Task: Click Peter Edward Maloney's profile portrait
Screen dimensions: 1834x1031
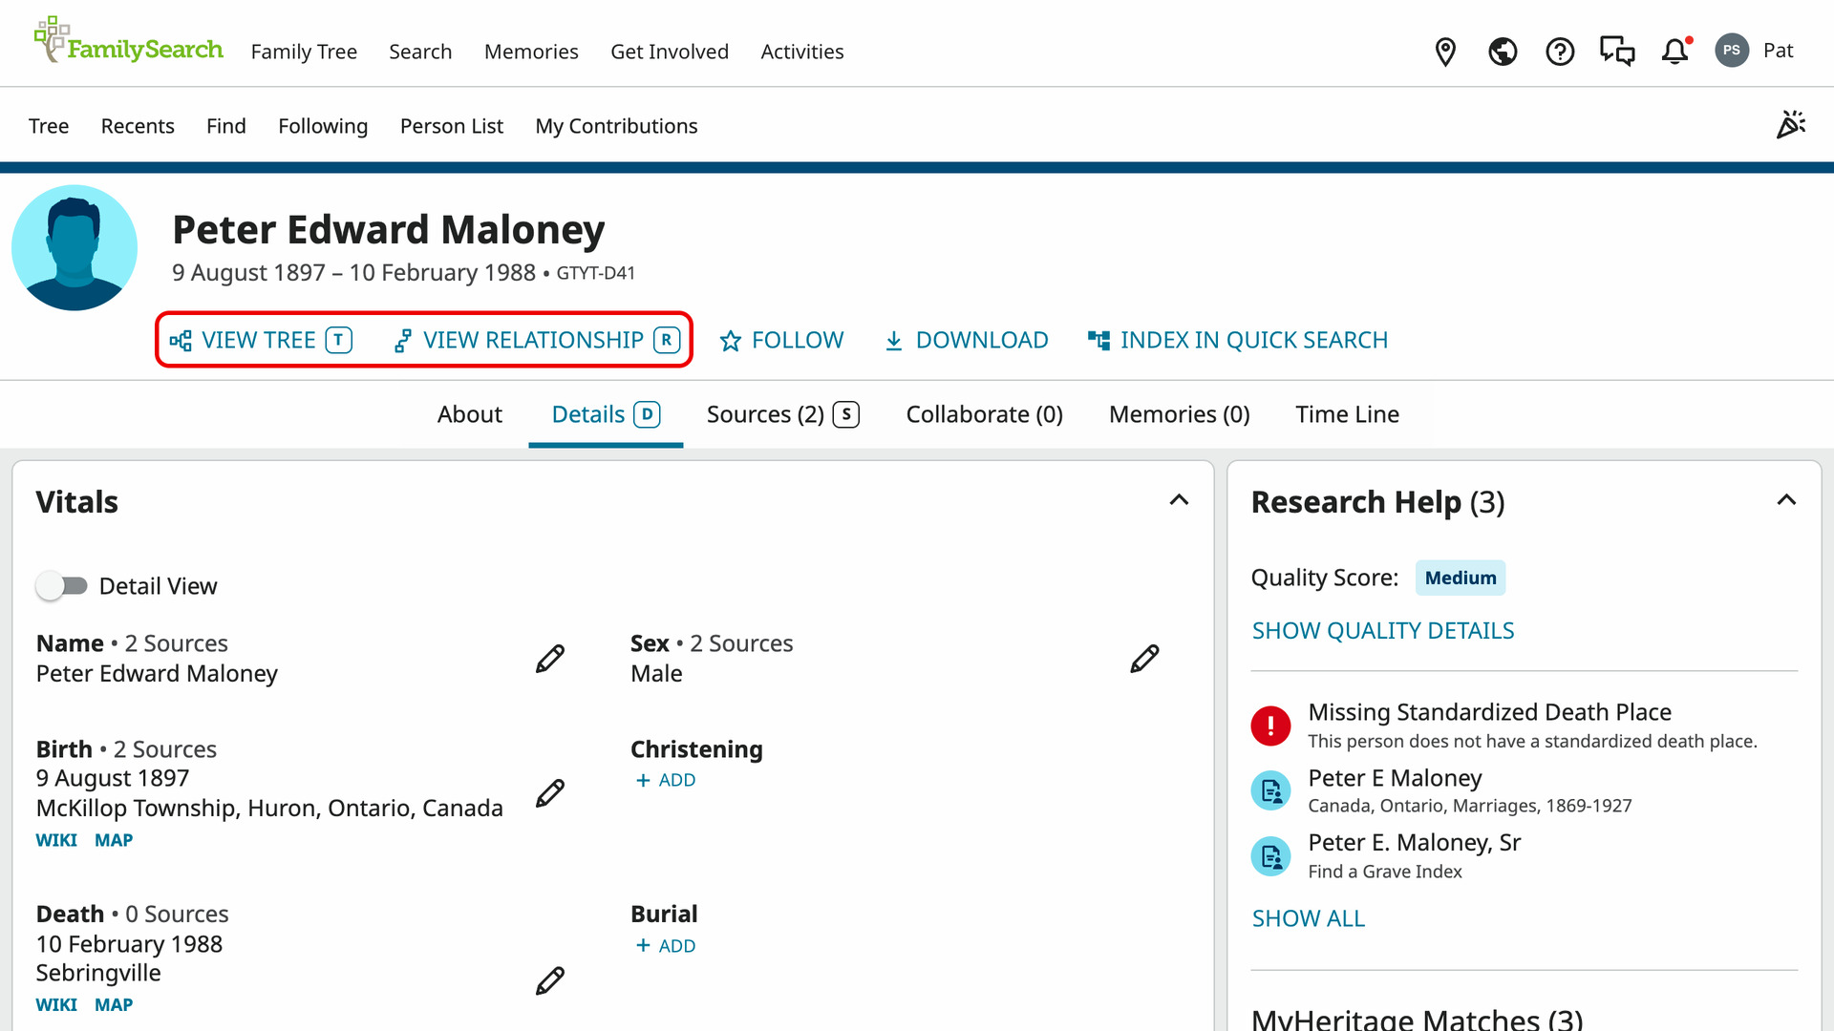Action: [75, 247]
